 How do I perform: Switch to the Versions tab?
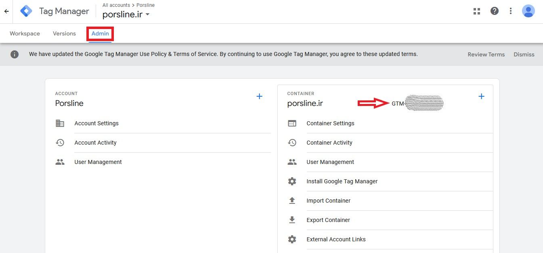(64, 33)
